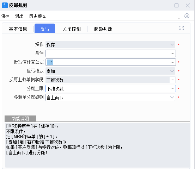
Task: Open 历史版本 from the toolbar
Action: coord(38,16)
